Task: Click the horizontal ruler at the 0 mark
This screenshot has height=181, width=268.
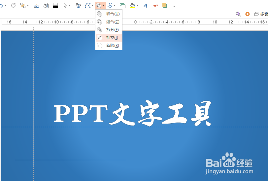Action: [135, 22]
